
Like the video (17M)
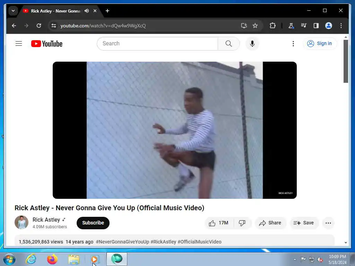click(218, 223)
